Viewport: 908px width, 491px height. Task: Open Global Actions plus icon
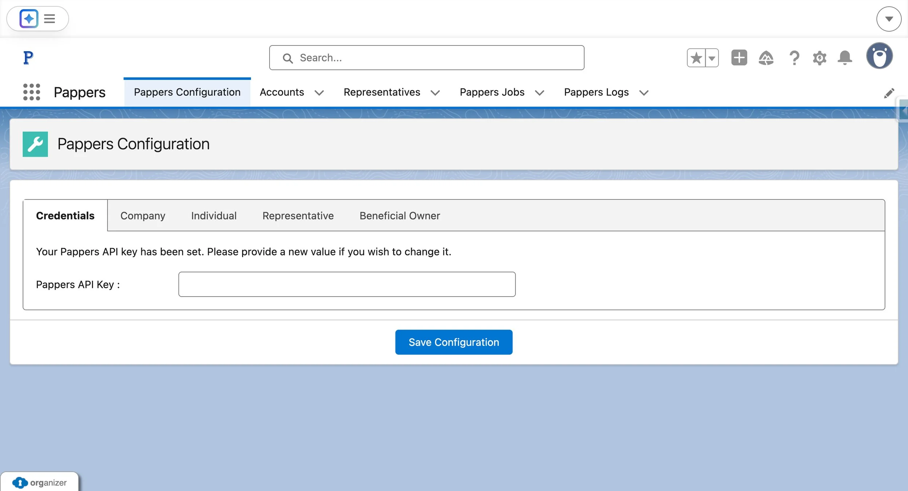pyautogui.click(x=739, y=58)
